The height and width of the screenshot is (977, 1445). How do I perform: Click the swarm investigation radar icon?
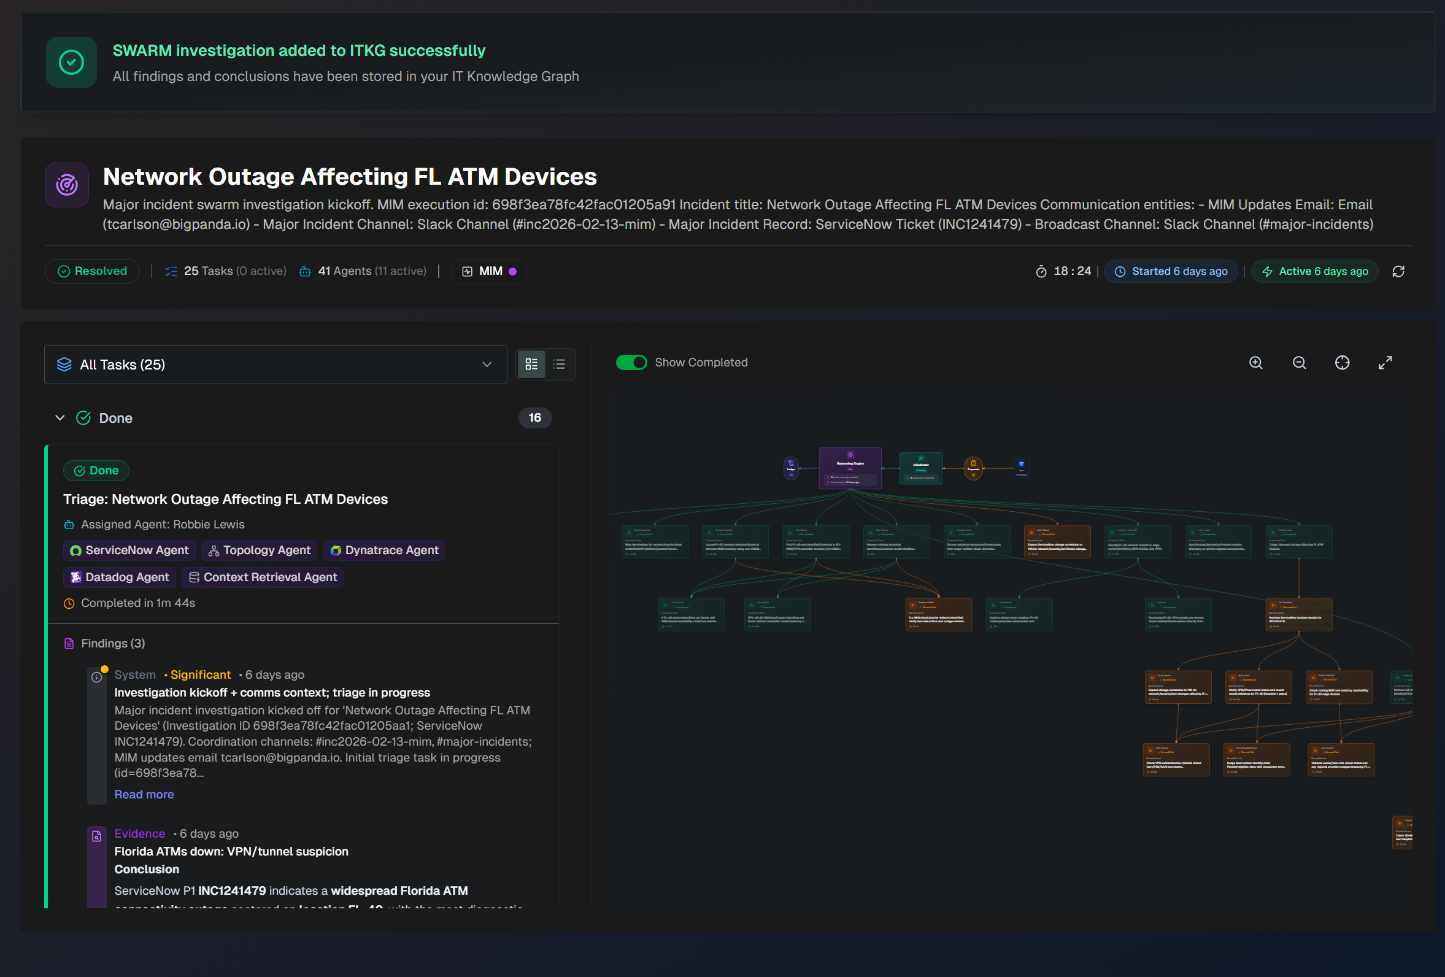pyautogui.click(x=67, y=185)
